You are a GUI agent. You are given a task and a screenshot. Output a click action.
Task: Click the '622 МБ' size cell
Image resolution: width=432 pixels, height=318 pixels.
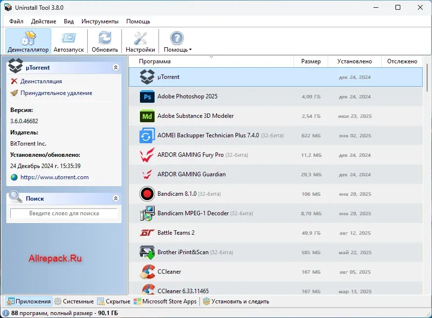pos(311,135)
